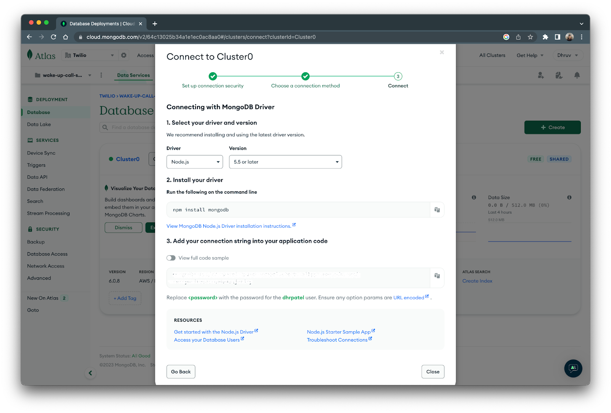Open the Dhruv user menu
The image size is (611, 413).
[568, 55]
